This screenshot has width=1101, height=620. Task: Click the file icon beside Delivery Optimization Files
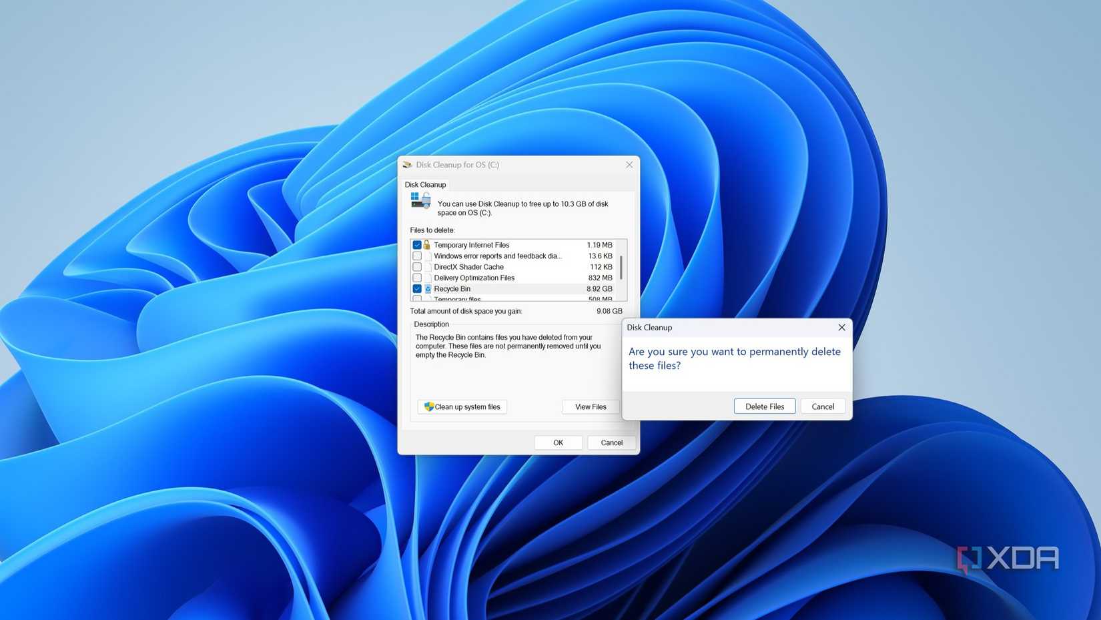[x=426, y=278]
